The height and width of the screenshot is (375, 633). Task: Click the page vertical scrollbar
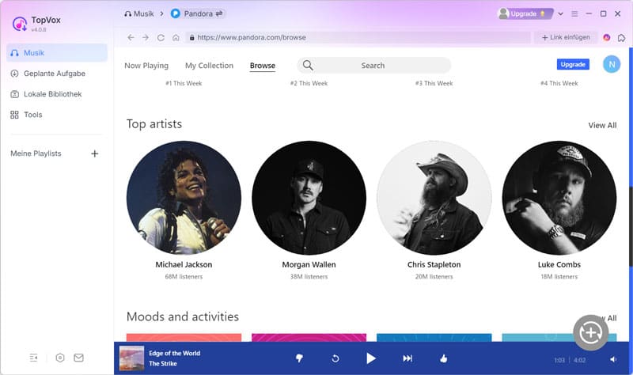click(631, 226)
